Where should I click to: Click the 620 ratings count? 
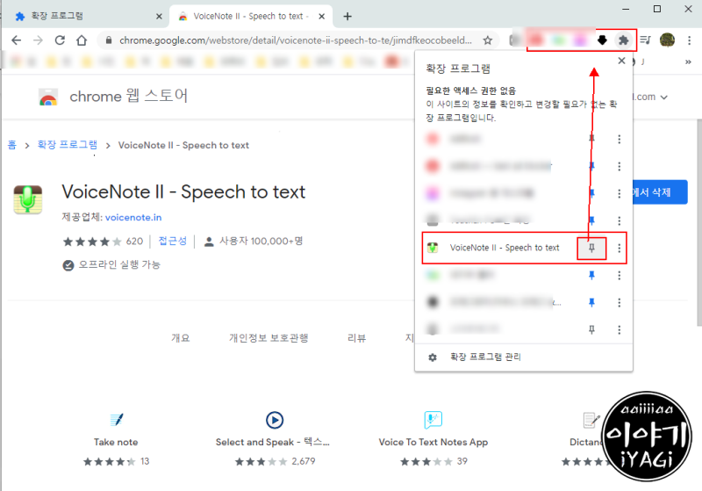click(134, 242)
